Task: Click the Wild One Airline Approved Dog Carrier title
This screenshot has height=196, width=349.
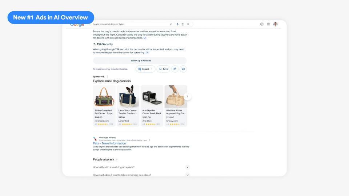Action: (x=176, y=112)
